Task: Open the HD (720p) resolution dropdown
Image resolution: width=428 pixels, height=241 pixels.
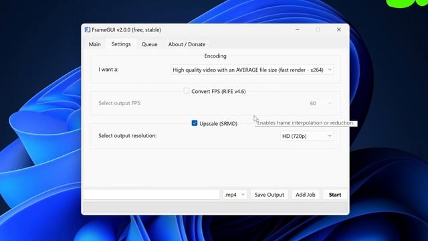Action: coord(307,136)
